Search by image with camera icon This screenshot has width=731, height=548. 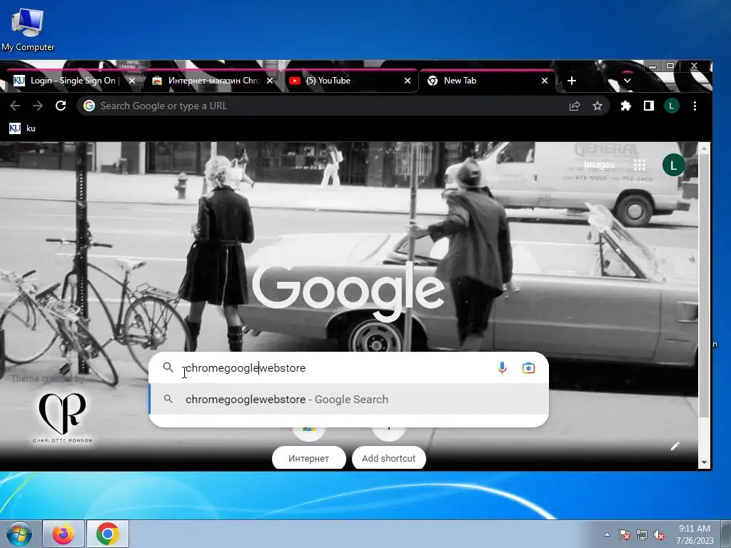click(528, 367)
